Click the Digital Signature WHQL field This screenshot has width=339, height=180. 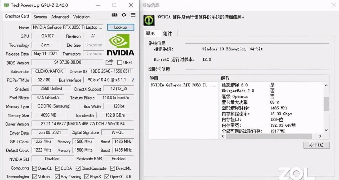(117, 132)
